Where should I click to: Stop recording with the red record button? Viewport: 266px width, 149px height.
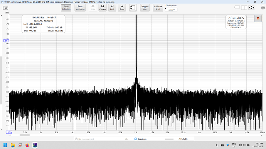(258, 18)
